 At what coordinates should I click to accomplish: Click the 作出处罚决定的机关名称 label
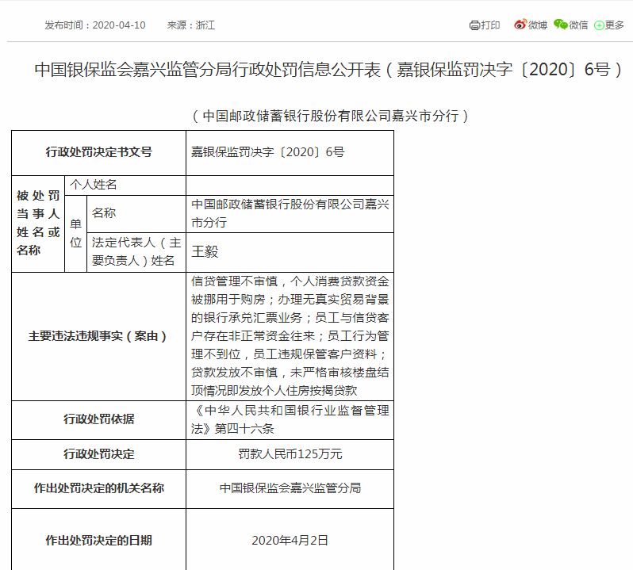point(99,488)
